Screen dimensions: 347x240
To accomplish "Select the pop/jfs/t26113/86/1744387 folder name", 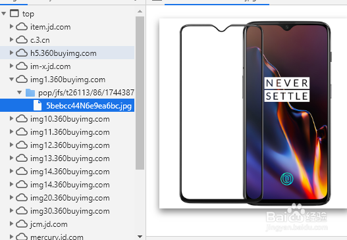I will [86, 93].
